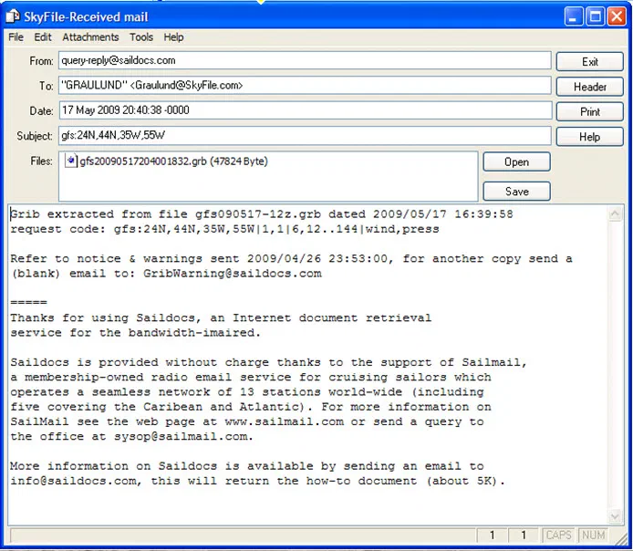Click the 'Files:' label
The height and width of the screenshot is (551, 633).
(41, 161)
